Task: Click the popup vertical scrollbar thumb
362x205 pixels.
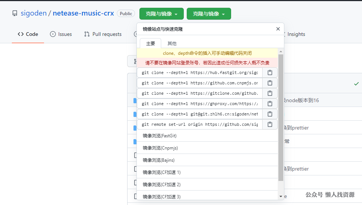Action: [x=281, y=118]
